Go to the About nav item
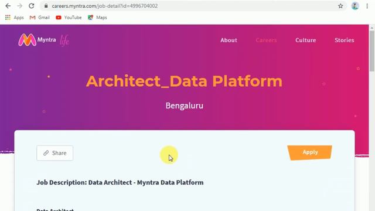 (x=229, y=40)
